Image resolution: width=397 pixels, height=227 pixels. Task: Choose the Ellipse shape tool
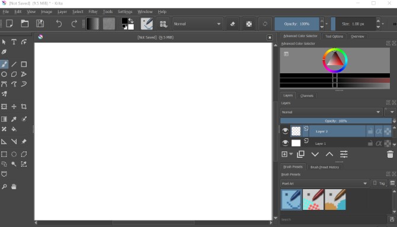point(4,74)
